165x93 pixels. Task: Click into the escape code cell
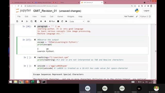coord(92,42)
